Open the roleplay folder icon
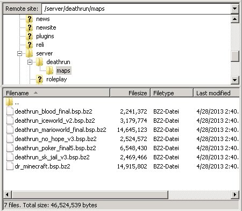The height and width of the screenshot is (211, 242). coord(39,79)
